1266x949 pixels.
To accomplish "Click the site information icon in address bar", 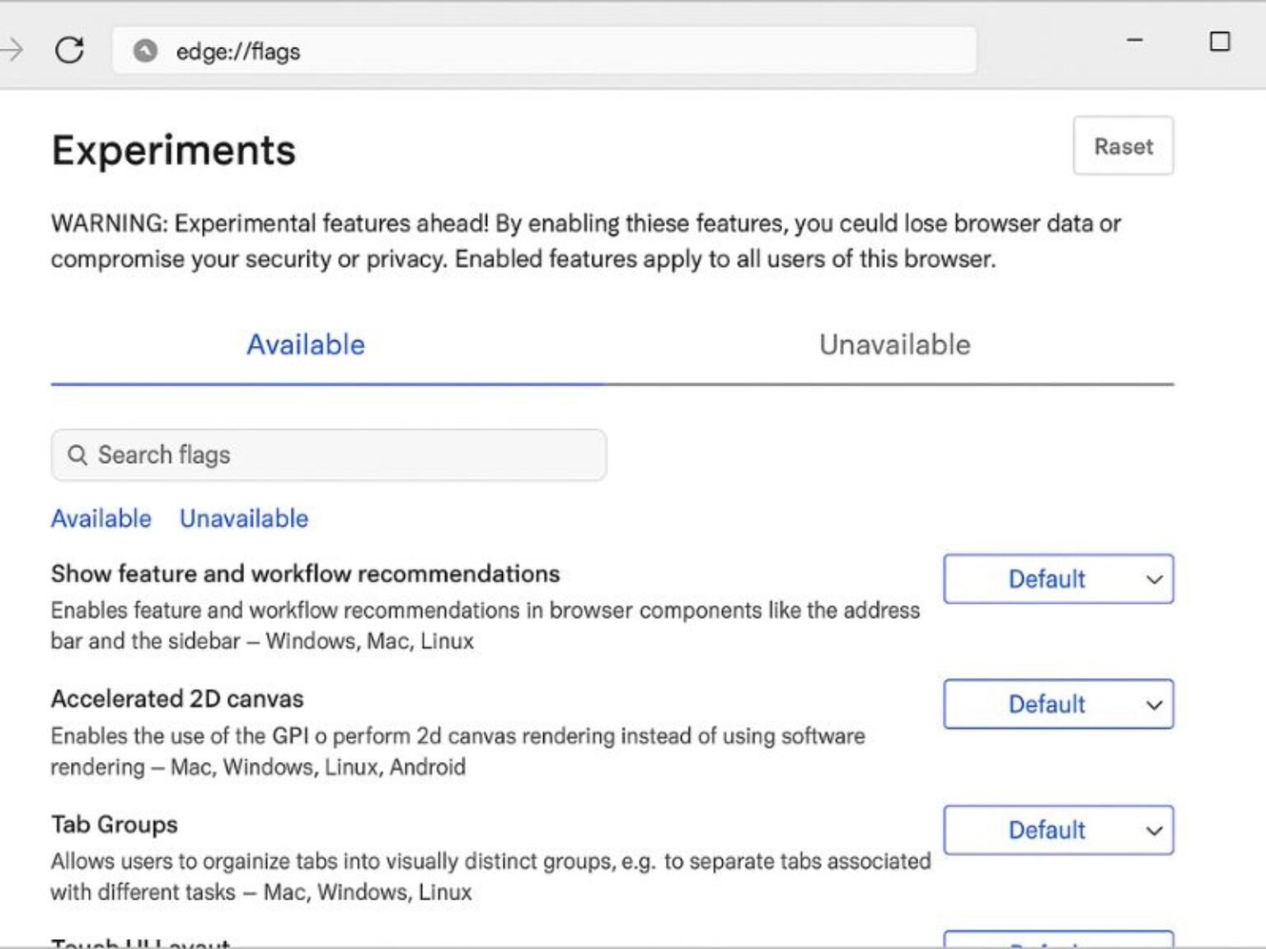I will point(145,50).
